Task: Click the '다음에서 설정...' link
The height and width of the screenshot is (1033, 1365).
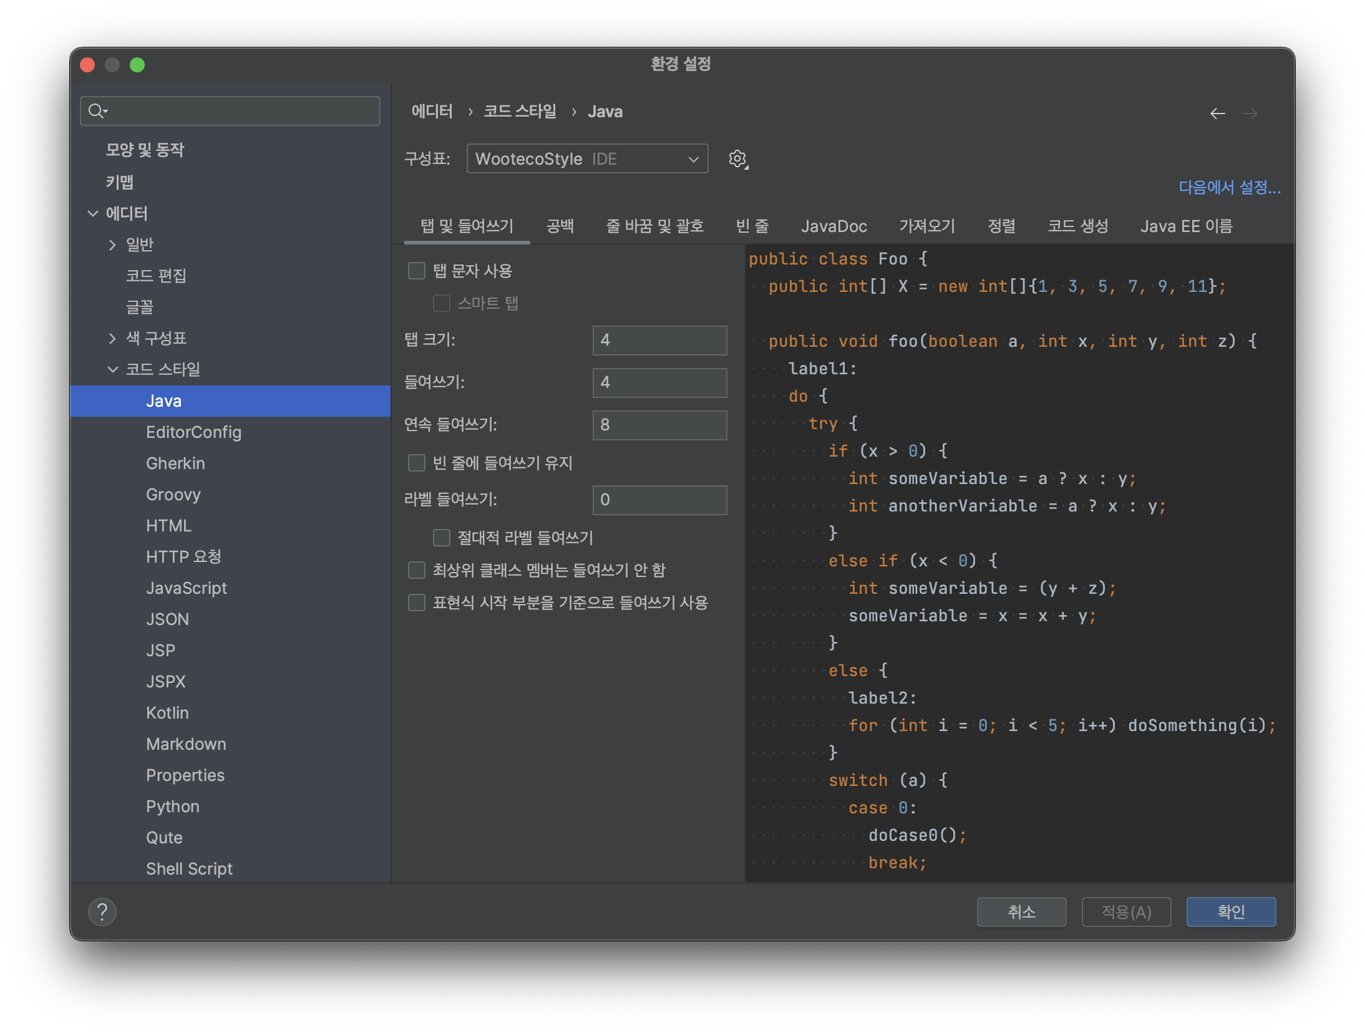Action: 1229,187
